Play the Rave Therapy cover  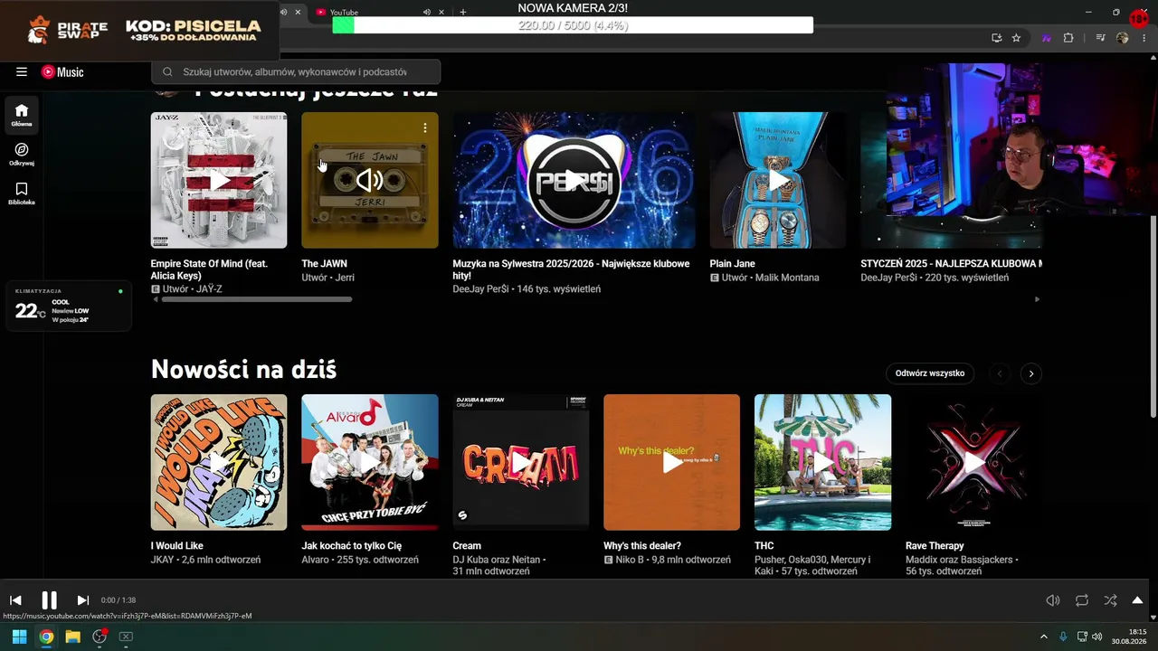pos(973,462)
